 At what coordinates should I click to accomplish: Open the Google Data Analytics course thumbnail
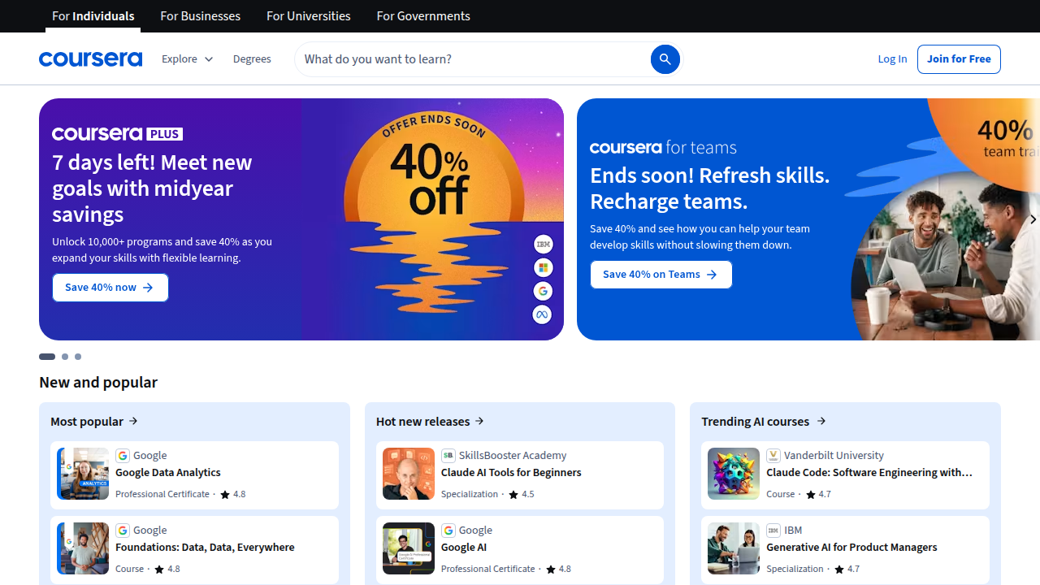83,474
